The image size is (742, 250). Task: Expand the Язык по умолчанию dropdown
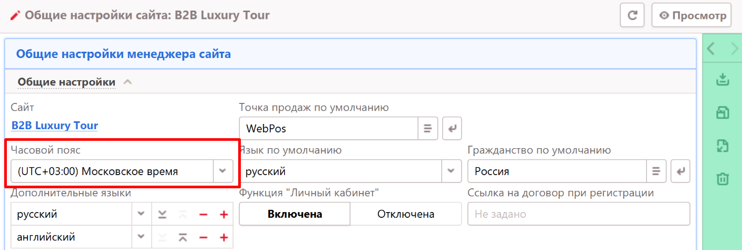(451, 171)
